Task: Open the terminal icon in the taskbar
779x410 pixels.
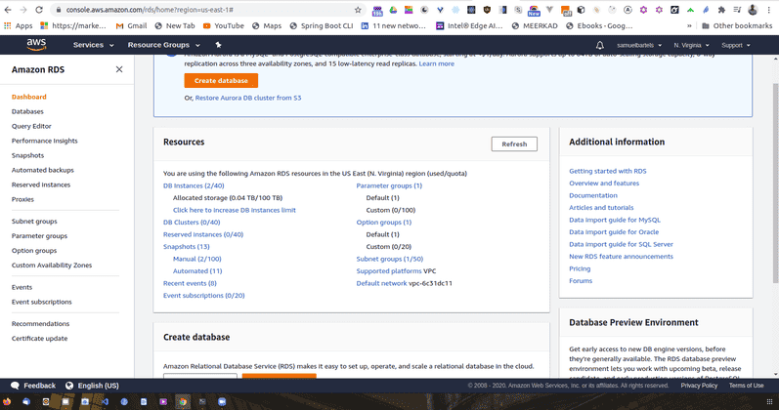Action: coord(202,401)
